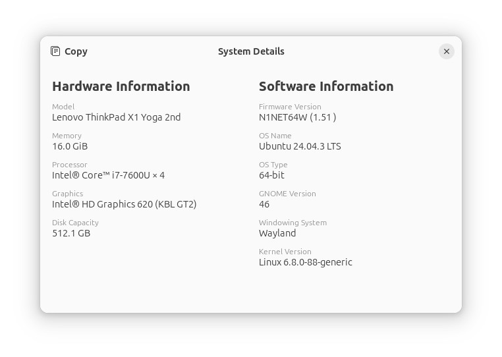
Task: Click the 'Processor' label
Action: coord(69,165)
